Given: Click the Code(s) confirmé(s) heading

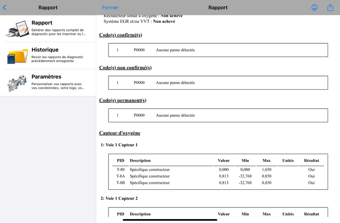Looking at the screenshot, I should 121,35.
